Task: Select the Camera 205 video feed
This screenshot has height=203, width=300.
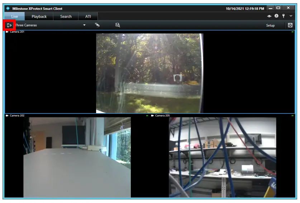Action: (223, 157)
